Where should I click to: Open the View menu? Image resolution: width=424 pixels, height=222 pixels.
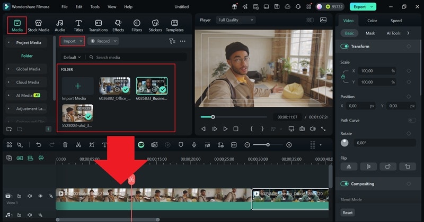pyautogui.click(x=112, y=7)
